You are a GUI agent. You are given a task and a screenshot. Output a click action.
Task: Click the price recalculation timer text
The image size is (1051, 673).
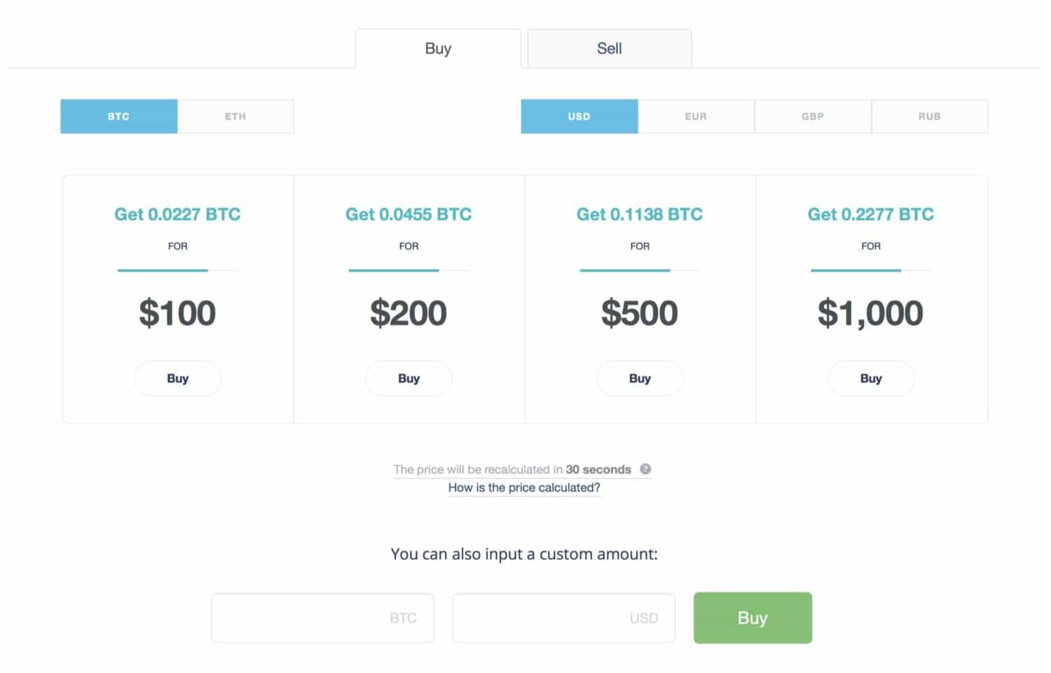pyautogui.click(x=512, y=469)
